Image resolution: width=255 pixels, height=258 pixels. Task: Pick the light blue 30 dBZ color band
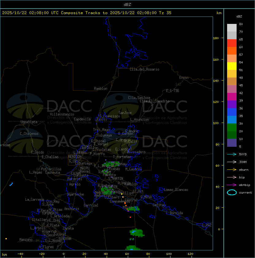click(232, 120)
